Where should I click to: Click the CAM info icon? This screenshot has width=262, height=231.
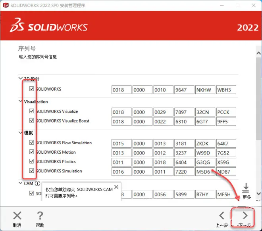pyautogui.click(x=38, y=183)
